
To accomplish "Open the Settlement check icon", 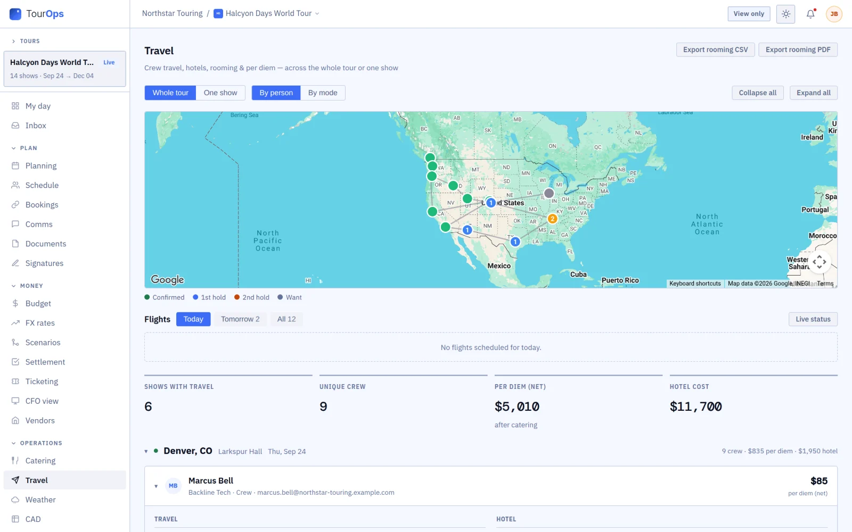I will pyautogui.click(x=15, y=362).
